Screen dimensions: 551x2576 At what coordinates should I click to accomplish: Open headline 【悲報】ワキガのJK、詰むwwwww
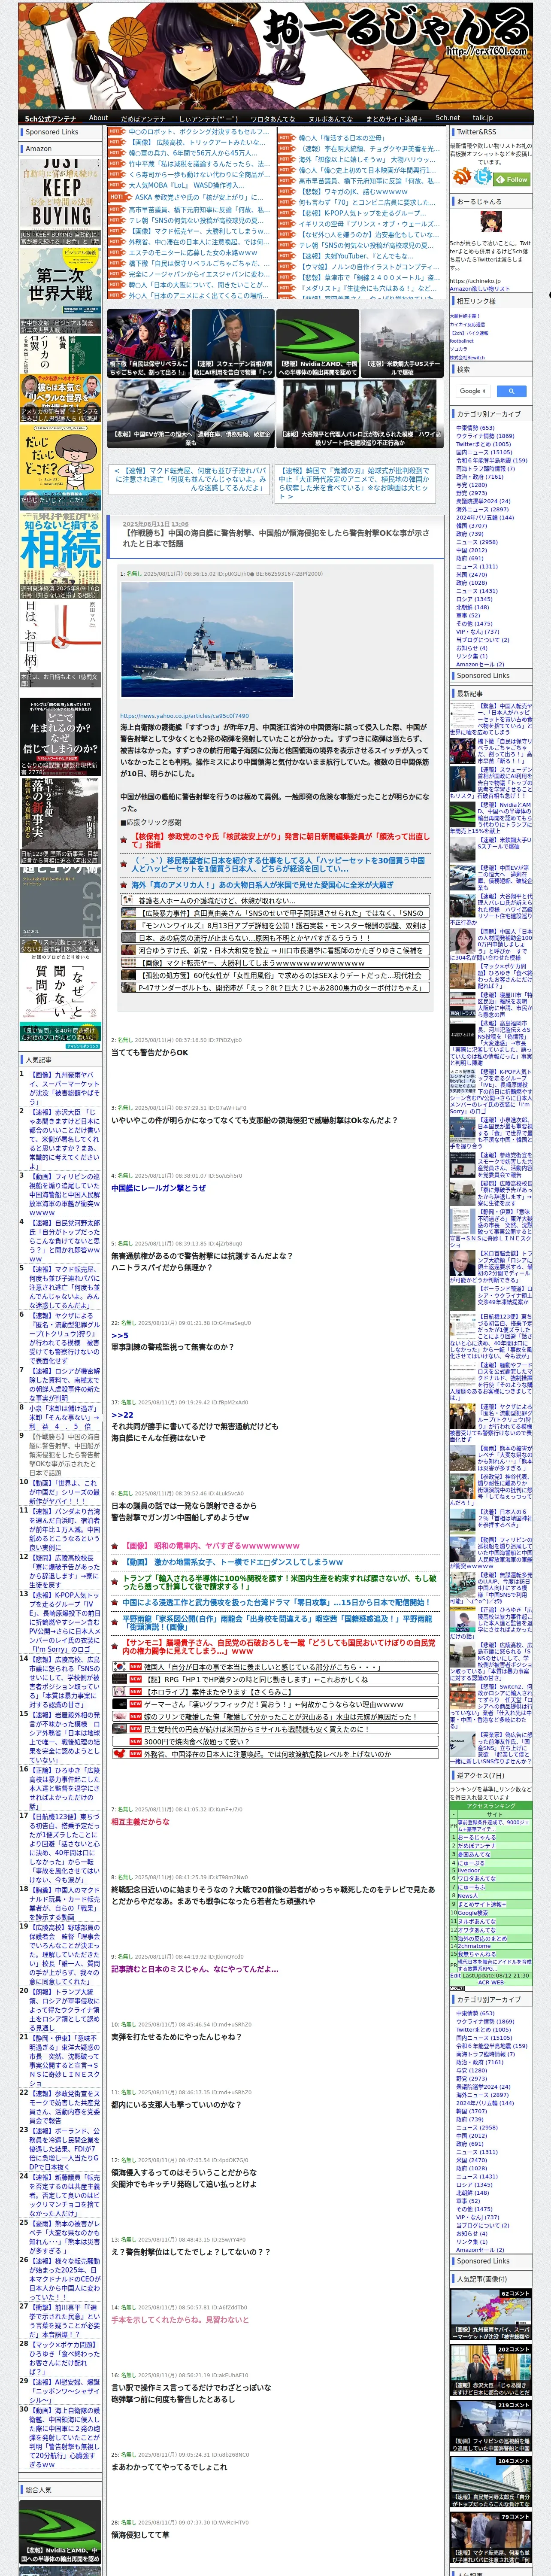coord(353,192)
